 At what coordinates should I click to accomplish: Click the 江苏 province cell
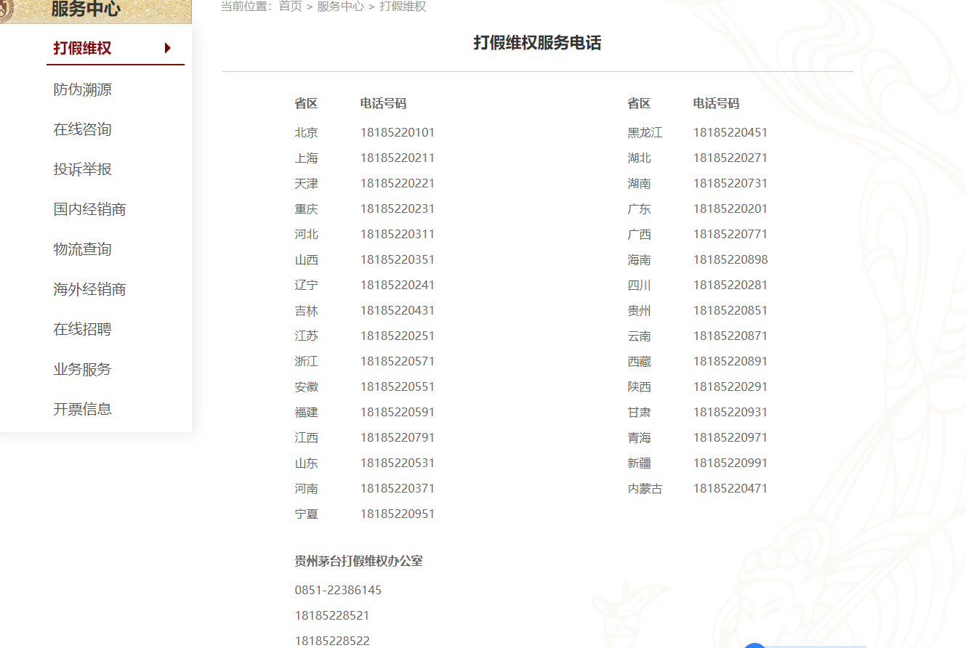tap(306, 336)
